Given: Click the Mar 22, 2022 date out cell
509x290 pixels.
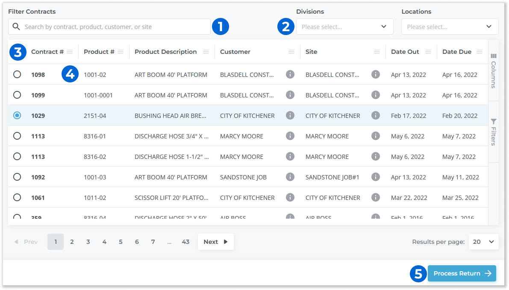Looking at the screenshot, I should 409,198.
